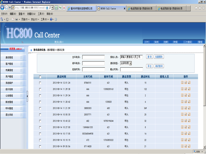Click the browser refresh icon
This screenshot has width=206, height=154.
pos(60,8)
